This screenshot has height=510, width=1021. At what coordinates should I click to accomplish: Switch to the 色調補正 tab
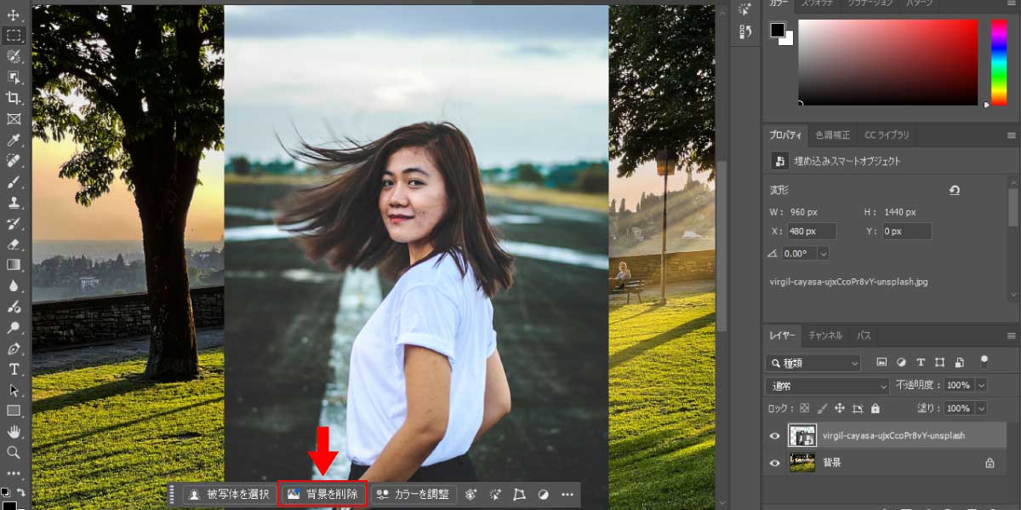(x=833, y=135)
